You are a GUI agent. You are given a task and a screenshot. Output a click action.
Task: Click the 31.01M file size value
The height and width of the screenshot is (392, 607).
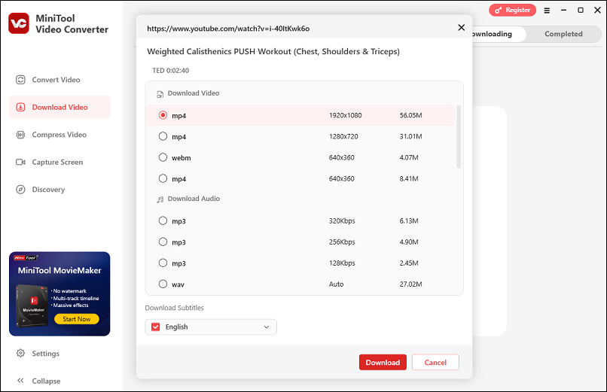[x=410, y=136]
